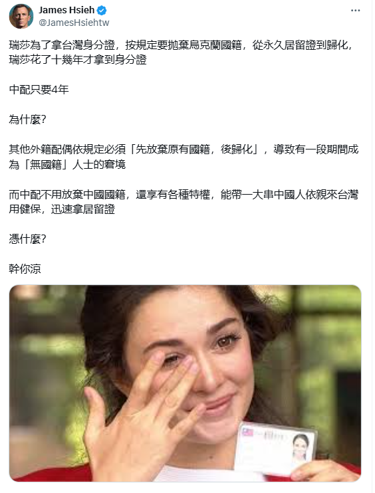Open the attached photo of the crying woman
Screen dimensions: 375x493
pos(185,383)
